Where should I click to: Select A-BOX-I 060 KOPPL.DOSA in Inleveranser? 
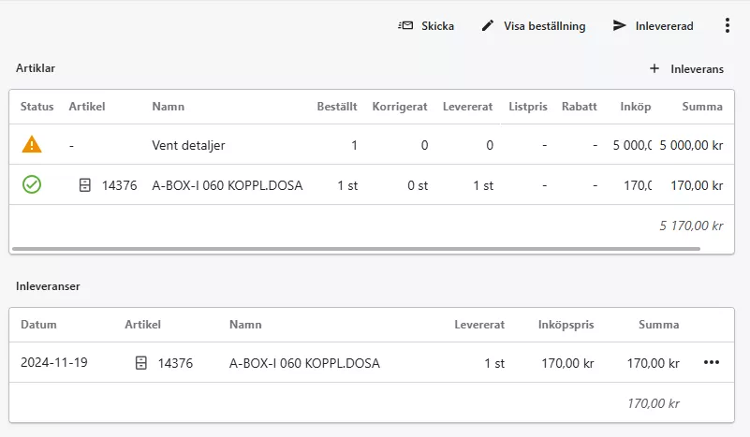pos(304,363)
